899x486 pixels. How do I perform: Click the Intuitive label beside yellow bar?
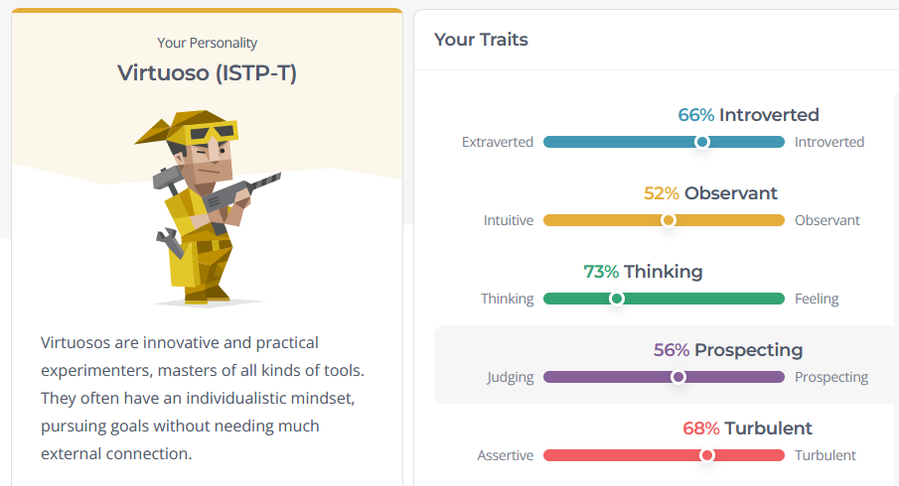[x=509, y=220]
